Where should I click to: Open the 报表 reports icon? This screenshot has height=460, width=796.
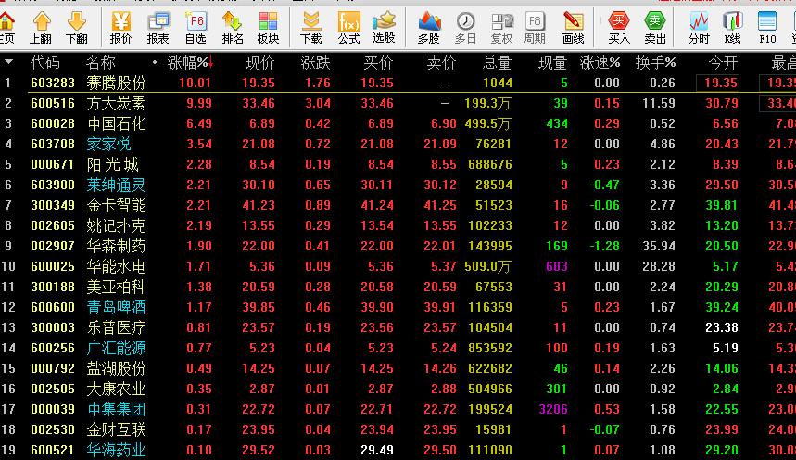click(x=158, y=27)
